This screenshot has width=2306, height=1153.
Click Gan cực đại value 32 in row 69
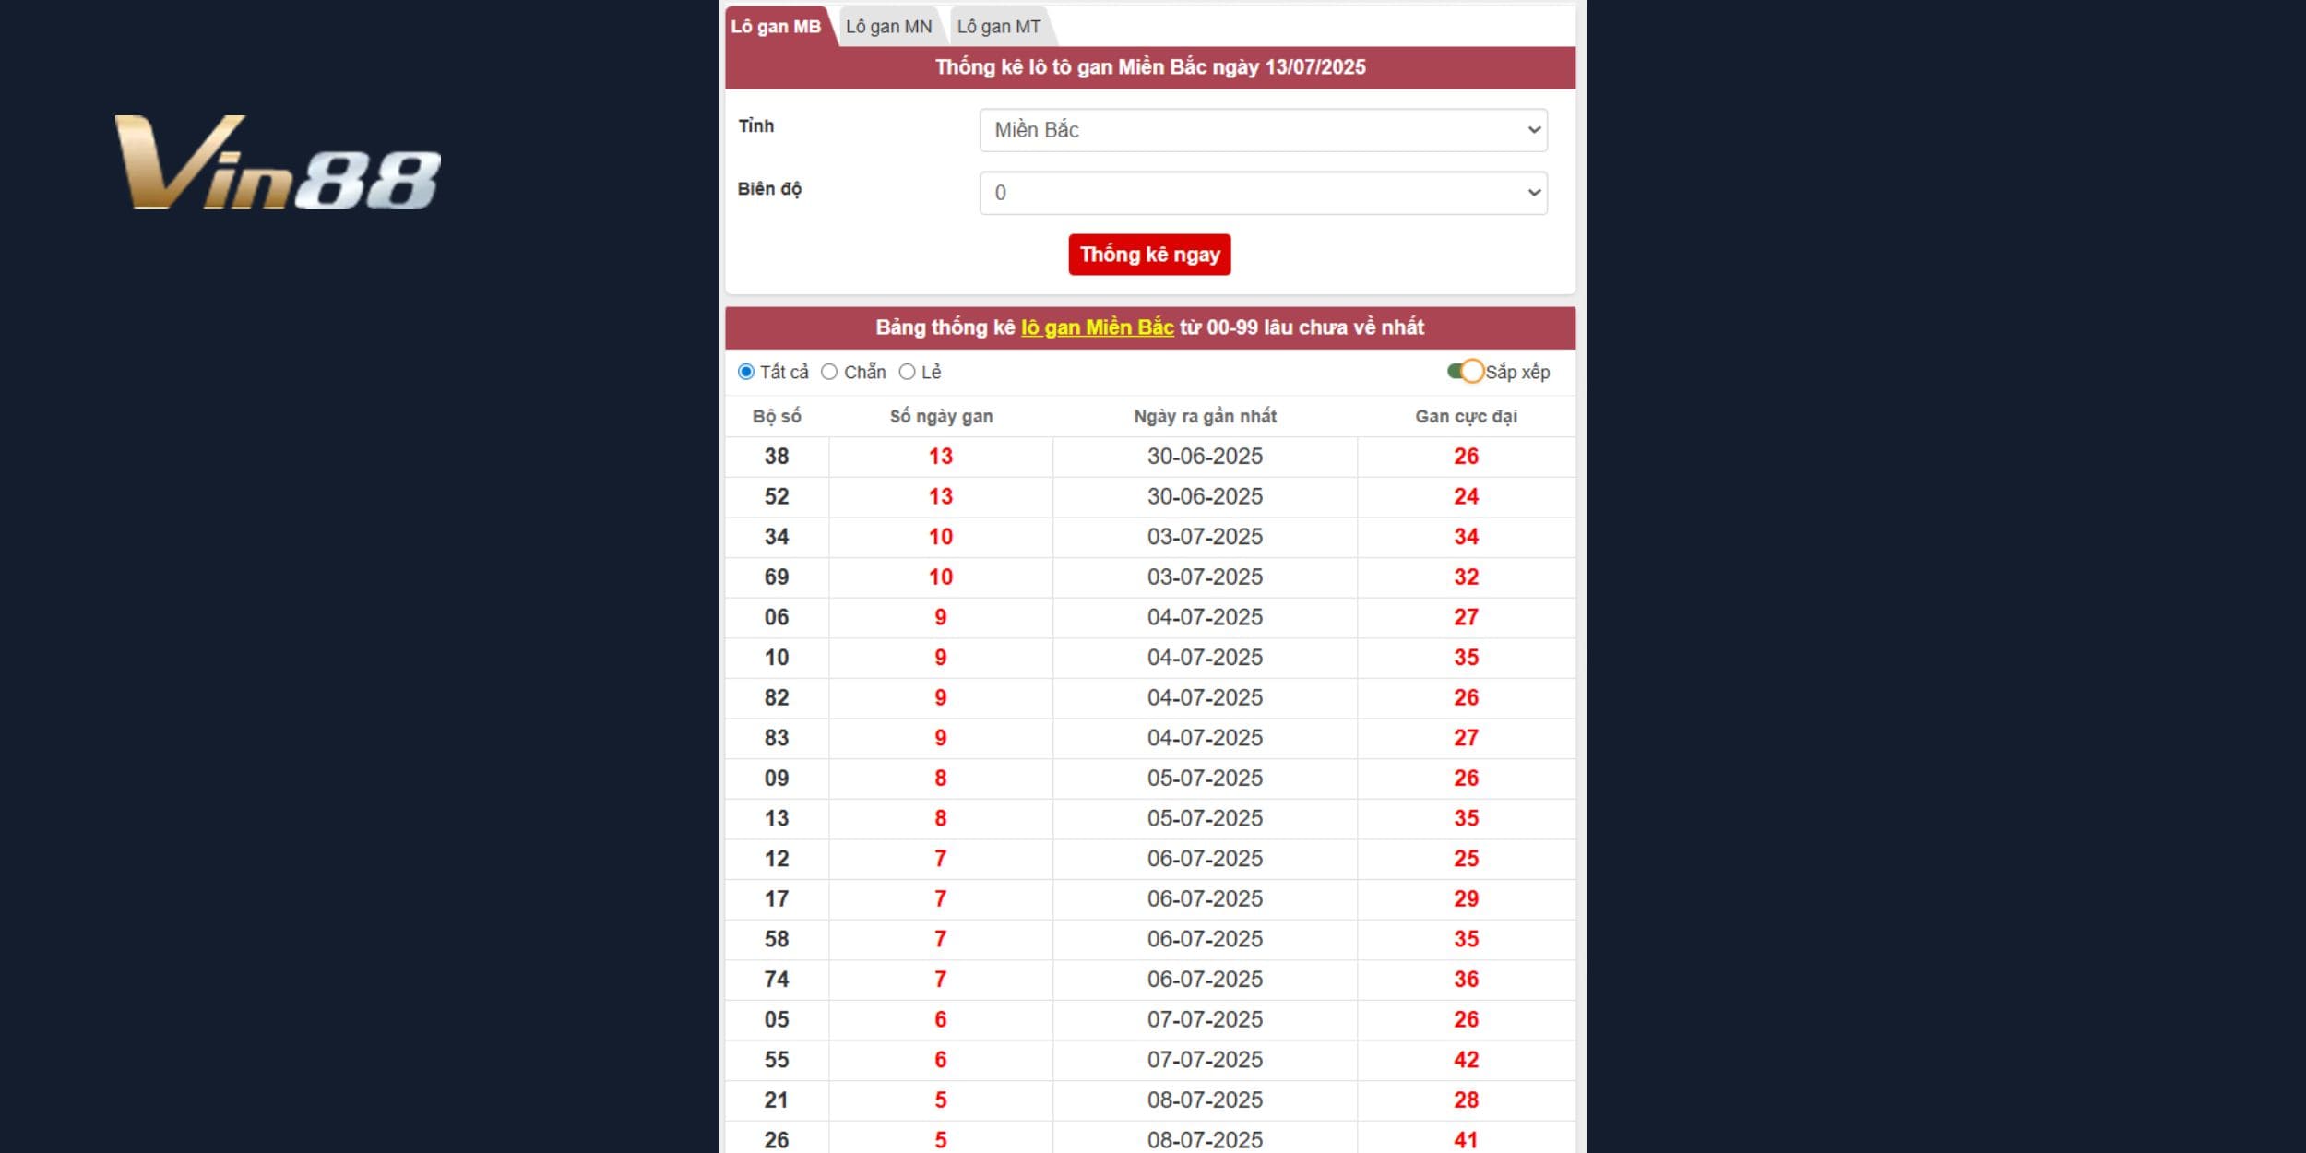pyautogui.click(x=1466, y=577)
